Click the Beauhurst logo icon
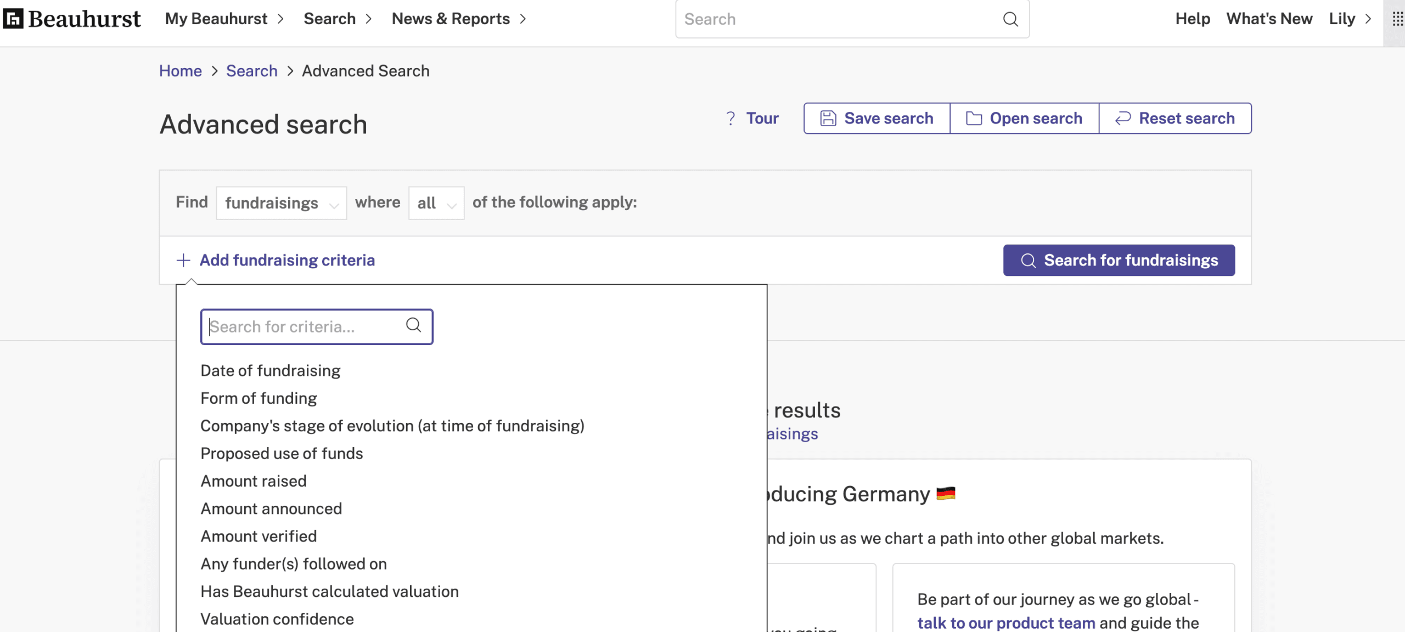Viewport: 1405px width, 632px height. pyautogui.click(x=13, y=19)
